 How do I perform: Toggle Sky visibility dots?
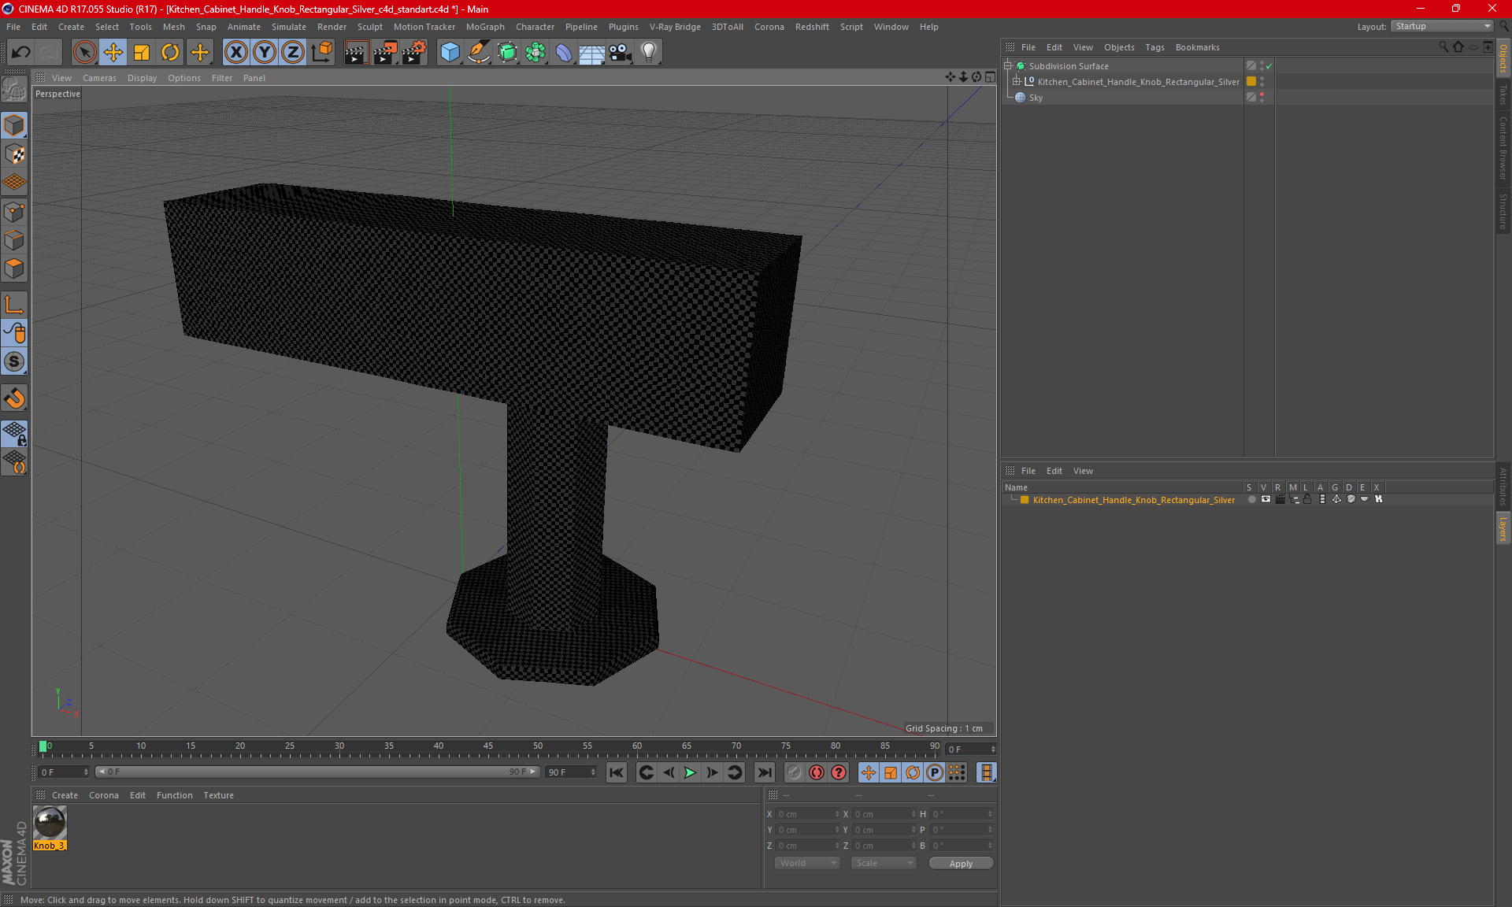[x=1262, y=97]
